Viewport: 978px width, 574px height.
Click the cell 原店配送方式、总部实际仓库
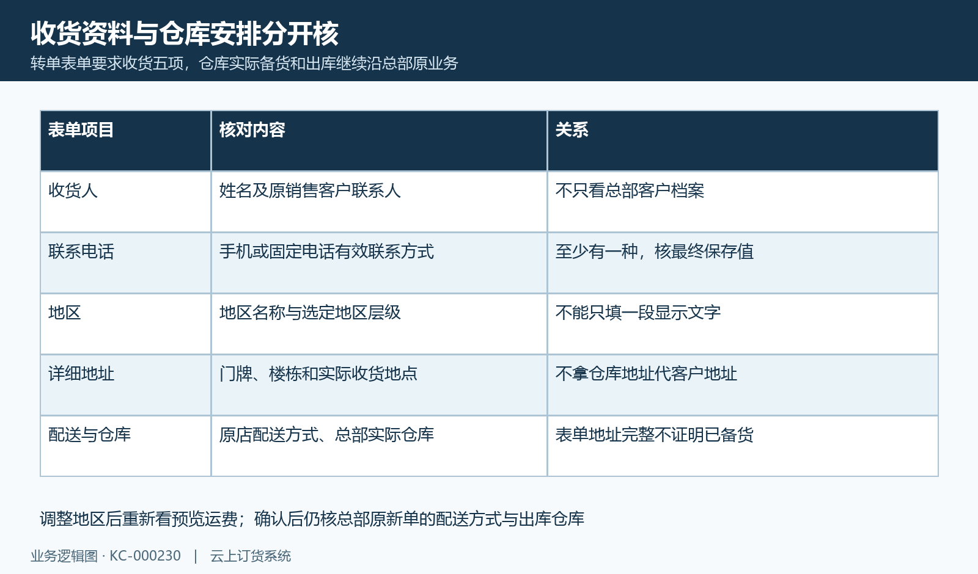[379, 446]
